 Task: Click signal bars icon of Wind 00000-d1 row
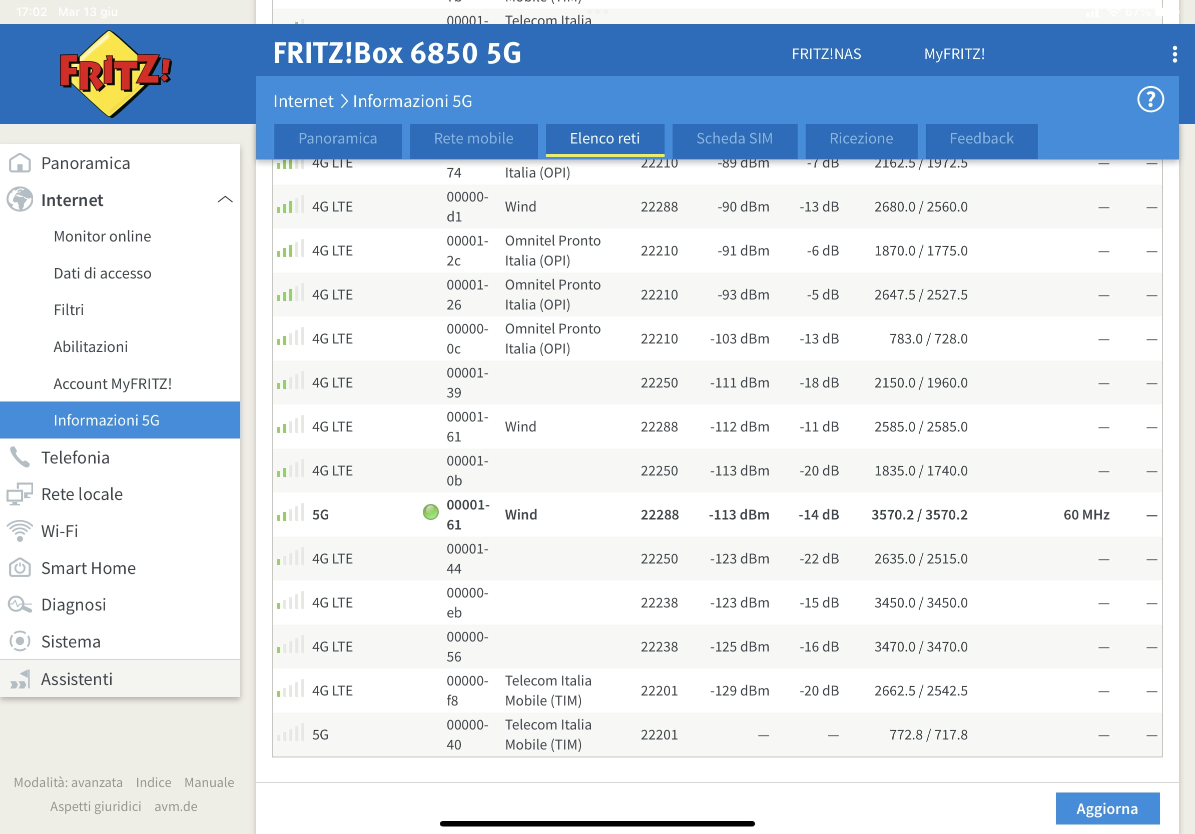[290, 205]
